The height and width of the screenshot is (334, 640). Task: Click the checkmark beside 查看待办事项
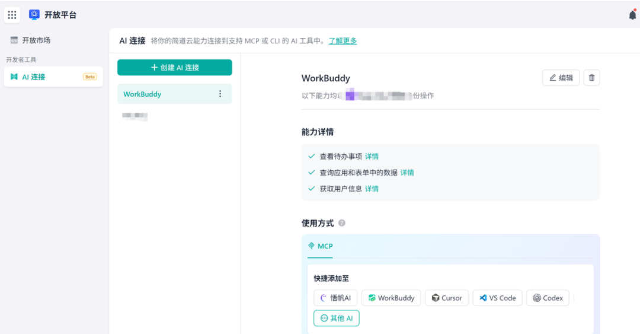tap(312, 156)
